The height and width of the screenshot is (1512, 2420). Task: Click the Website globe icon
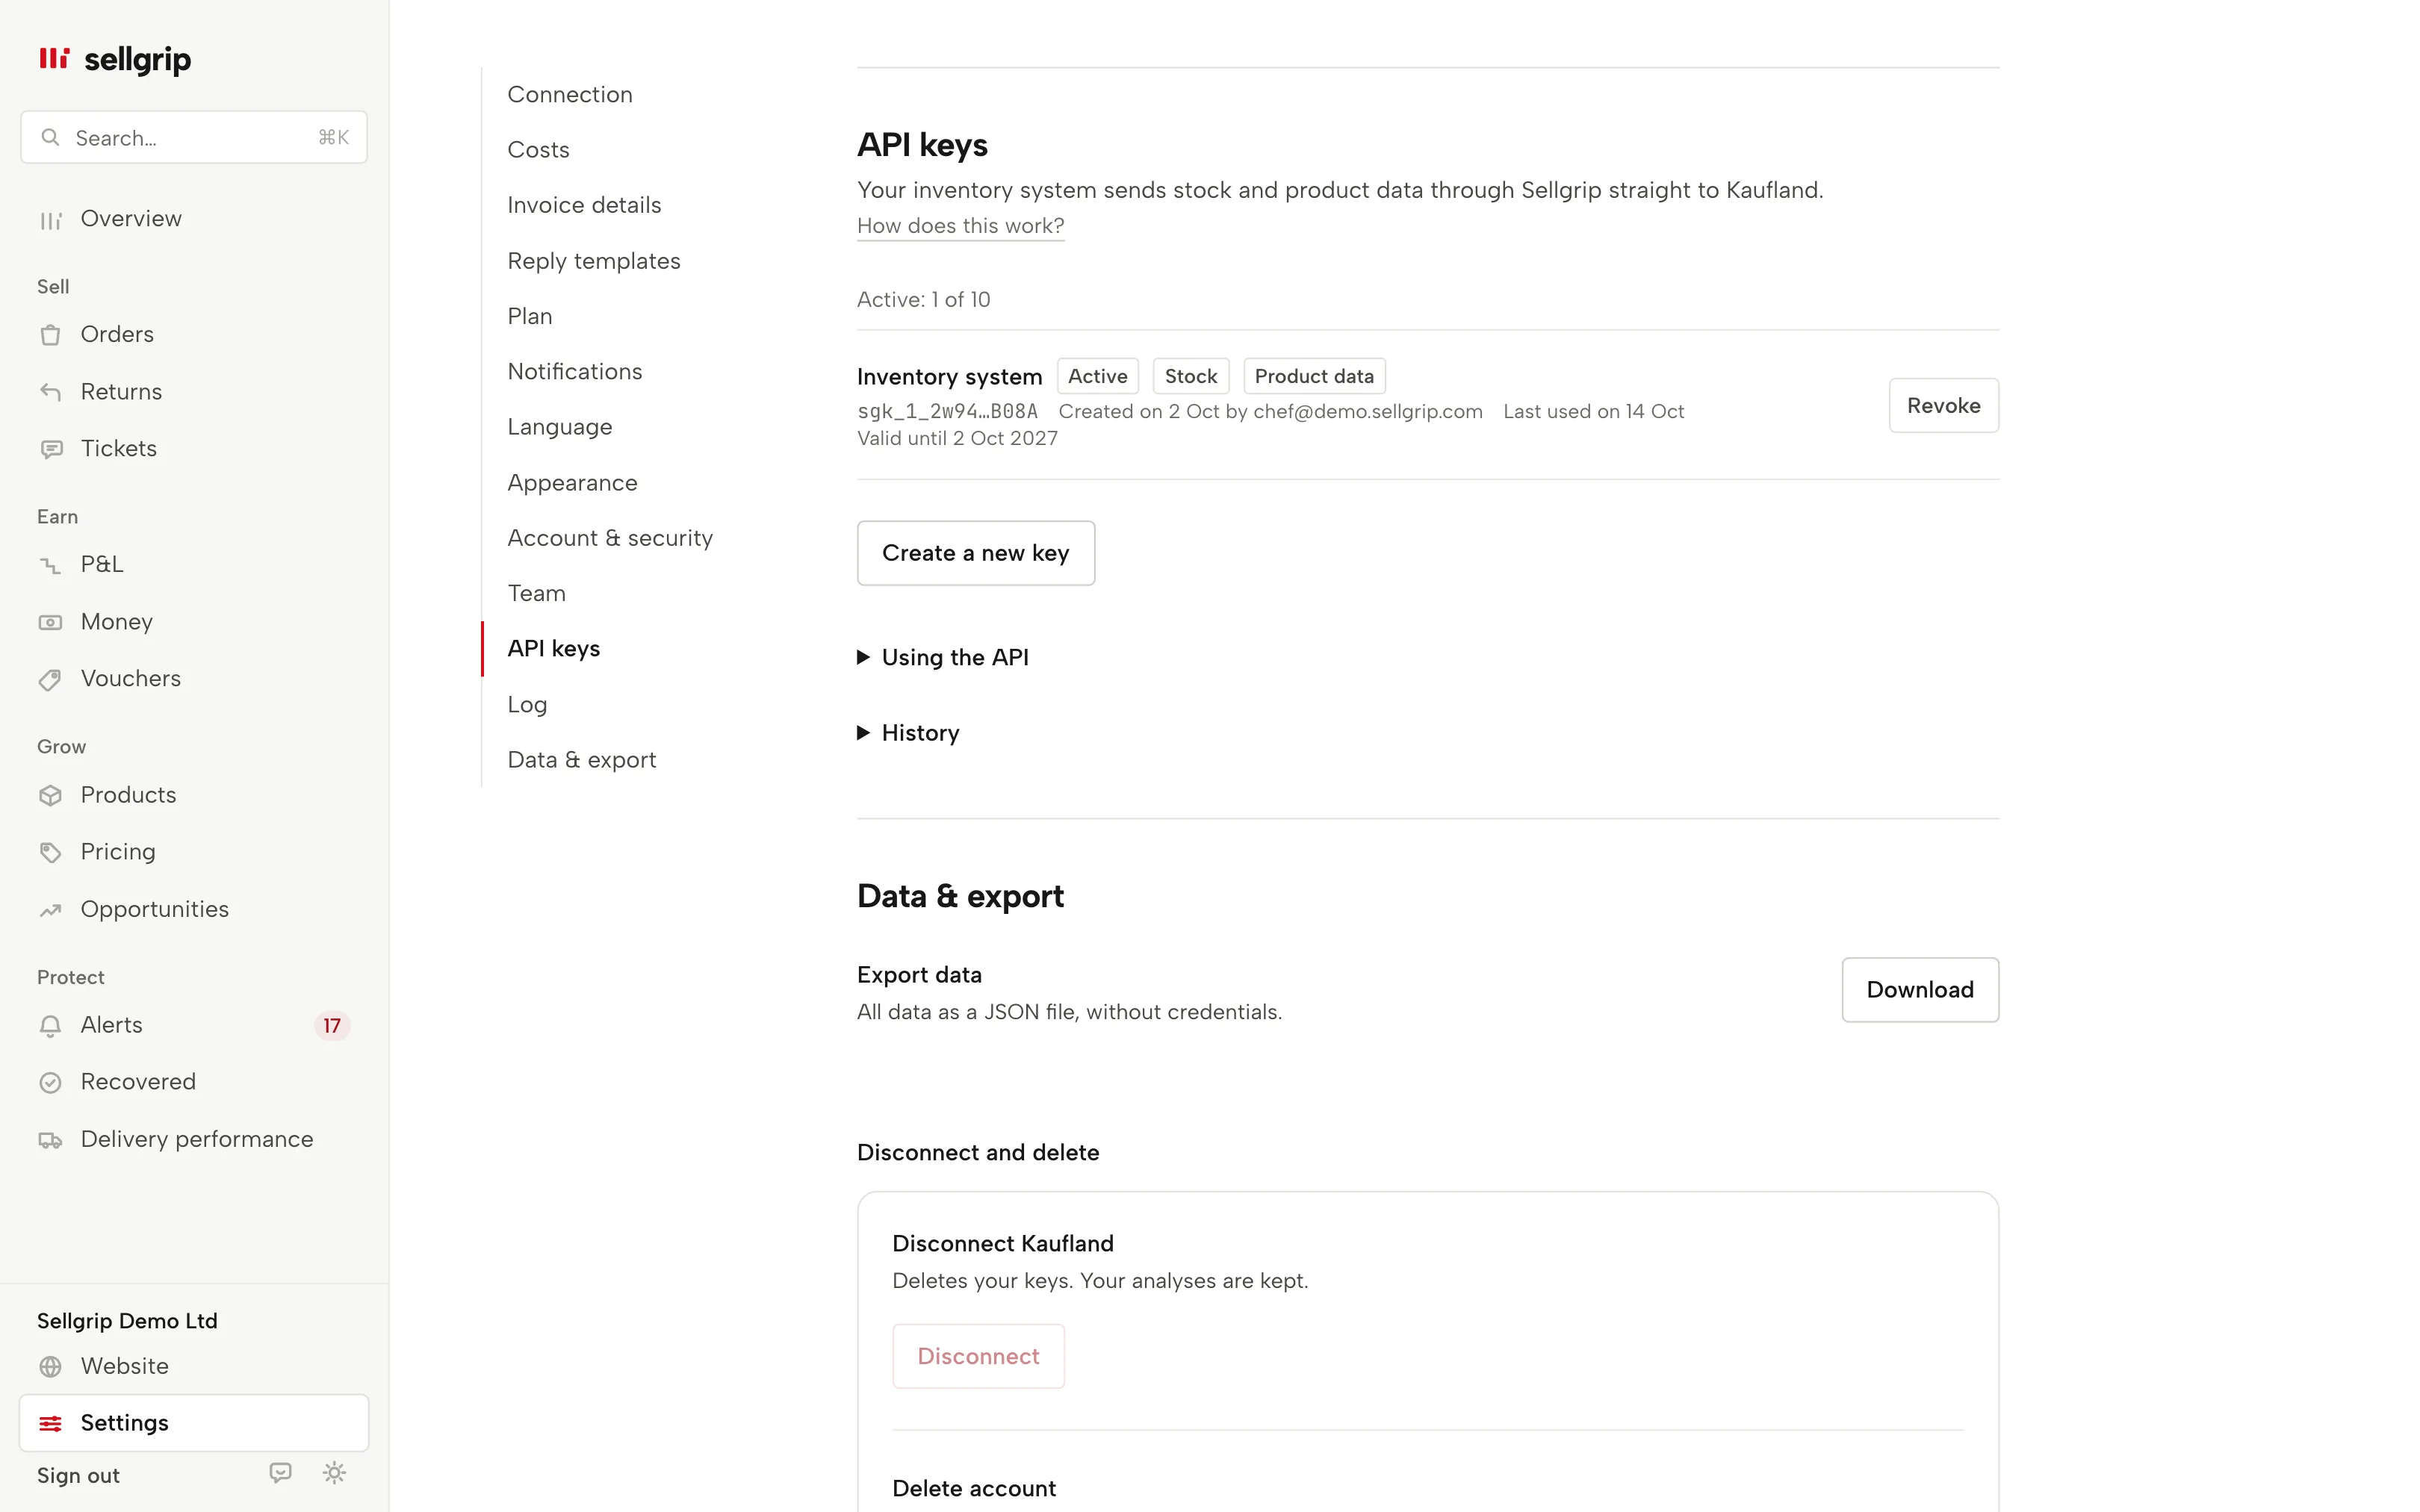50,1366
